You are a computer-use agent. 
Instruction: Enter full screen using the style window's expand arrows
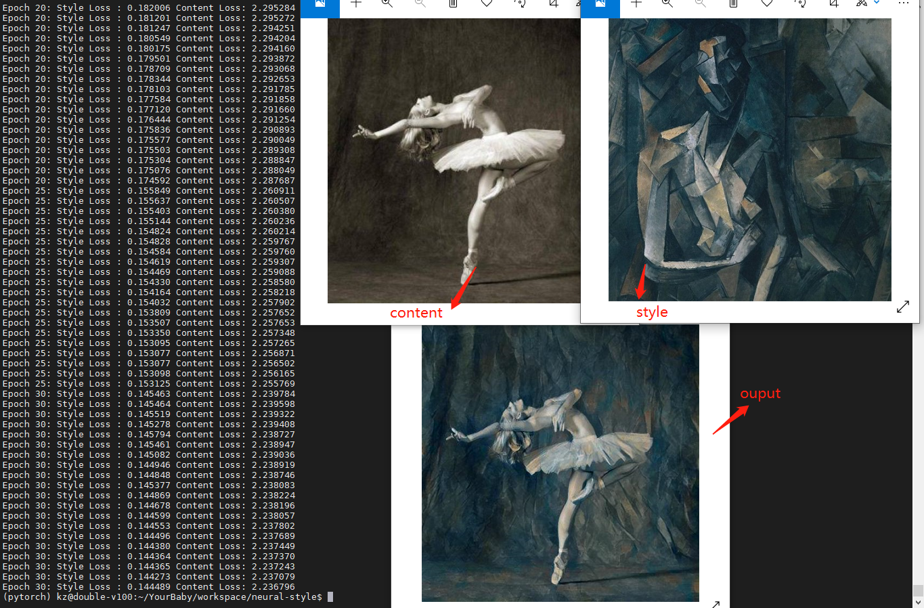[x=903, y=307]
